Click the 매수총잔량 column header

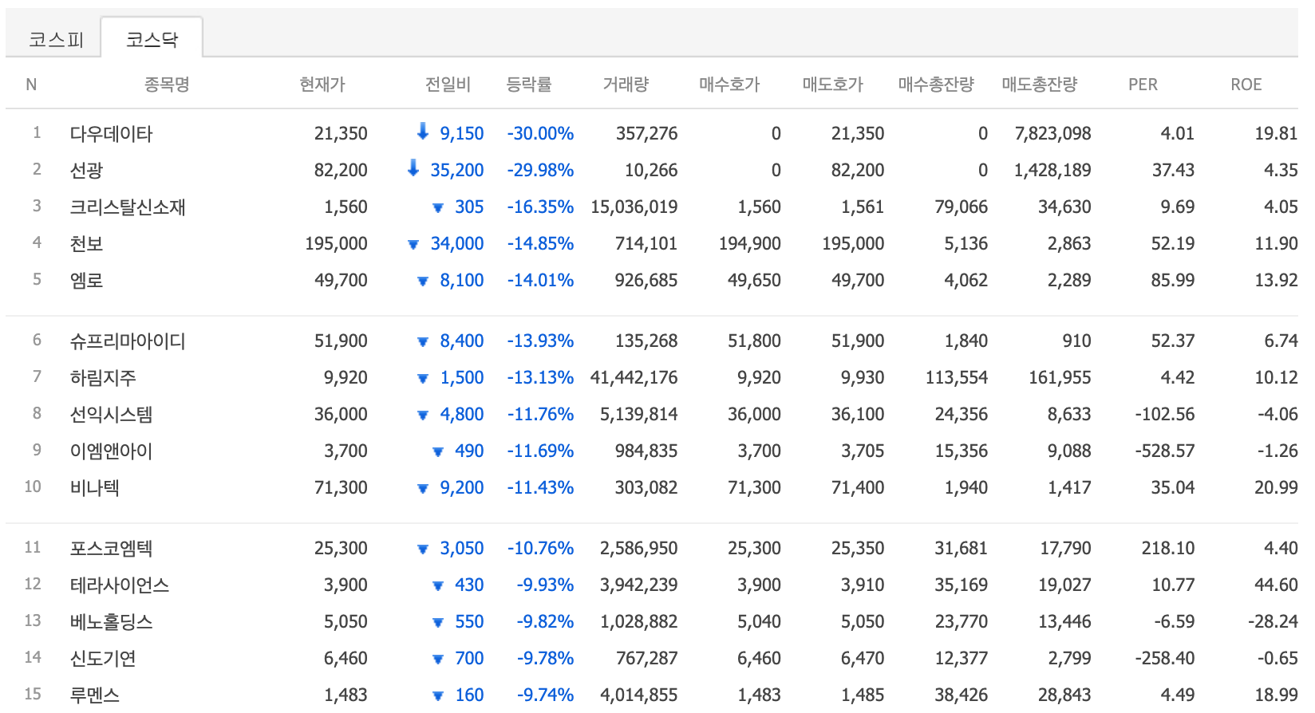pos(936,84)
